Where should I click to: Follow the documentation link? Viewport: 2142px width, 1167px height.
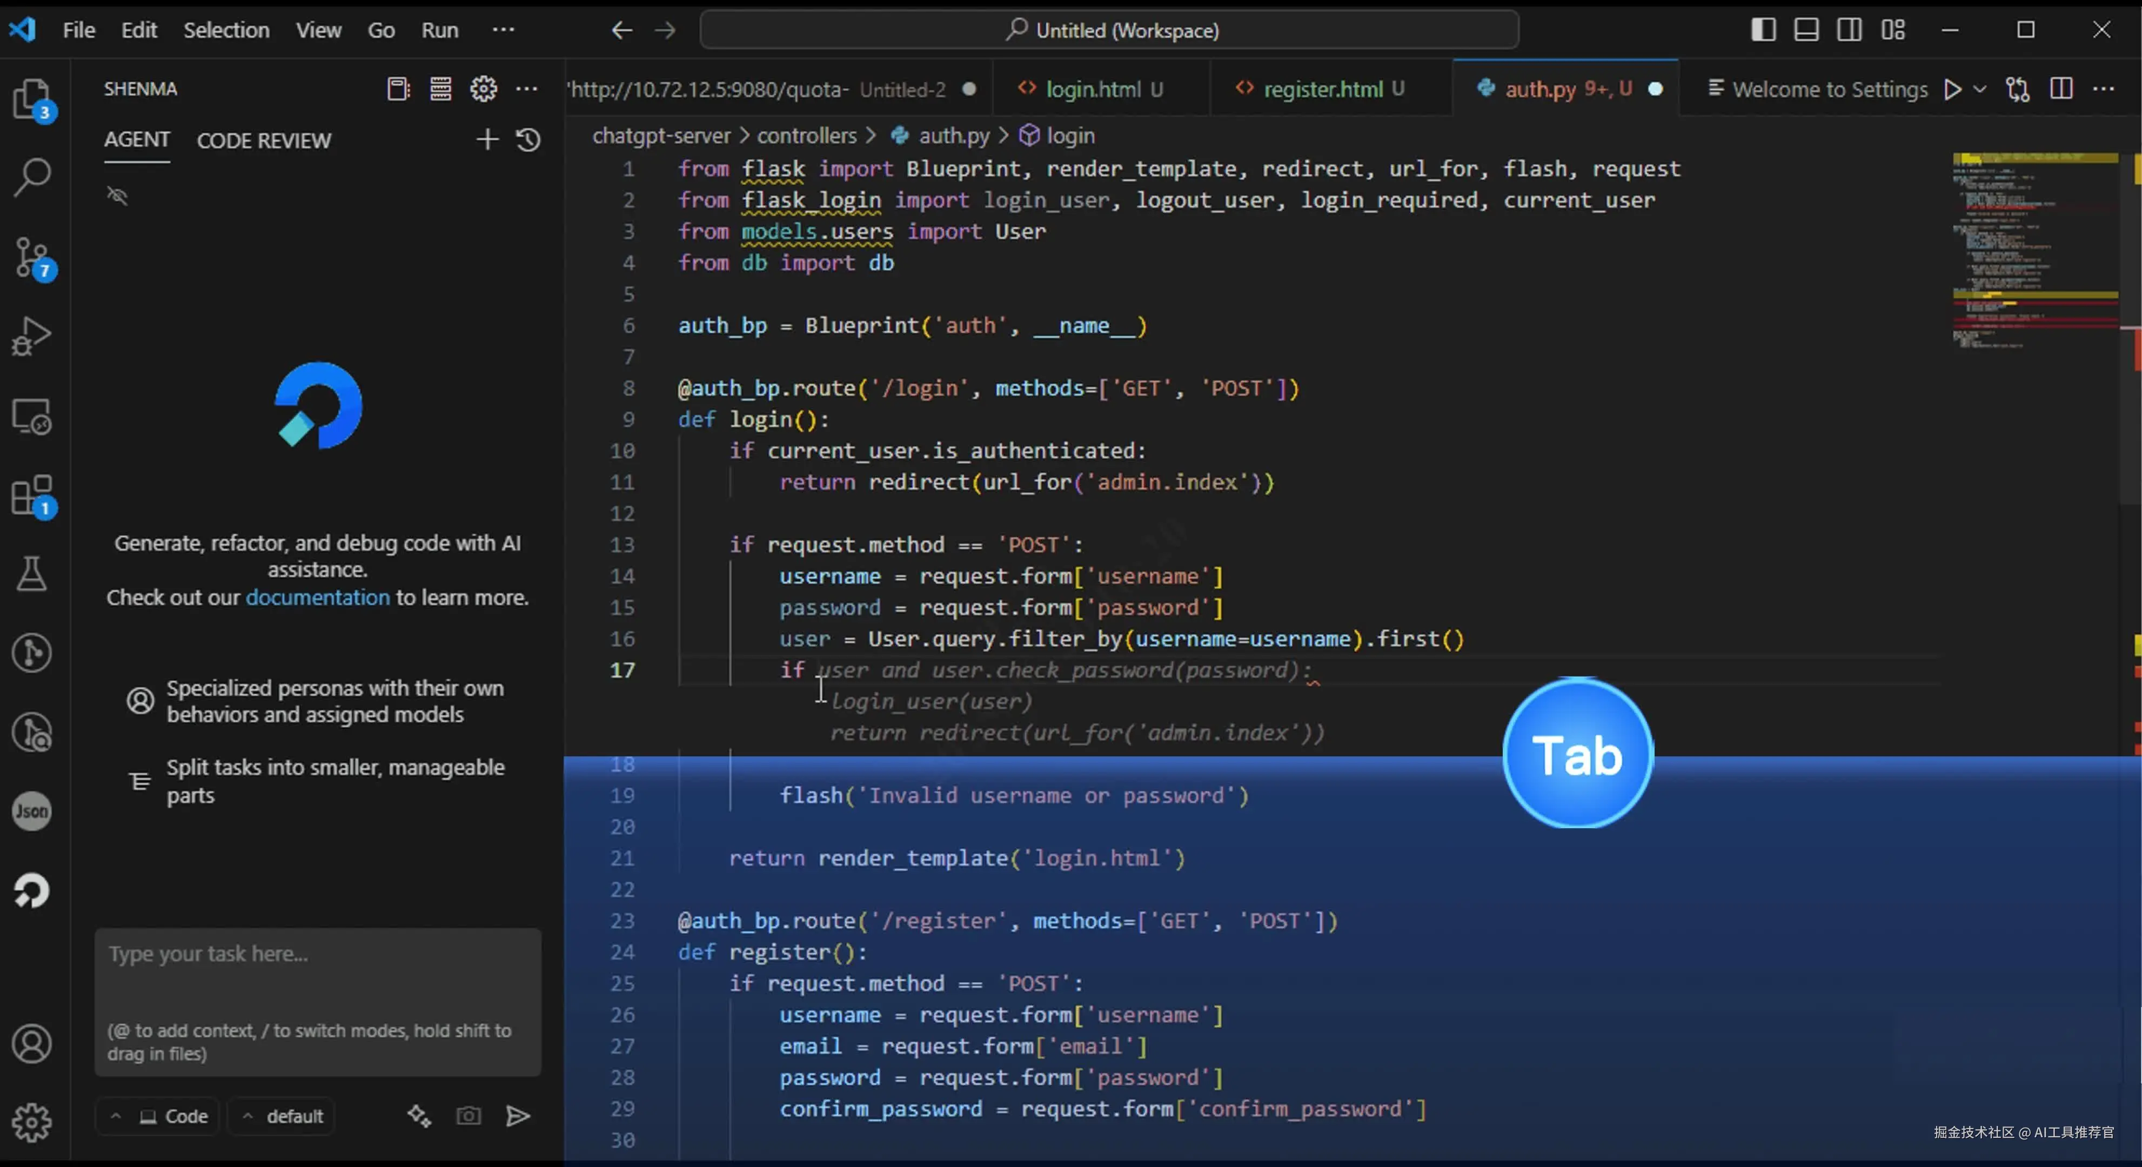[x=317, y=598]
